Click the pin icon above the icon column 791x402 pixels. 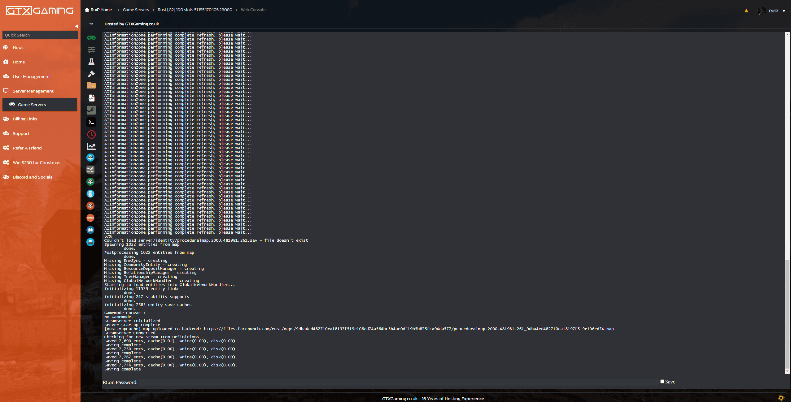91,24
